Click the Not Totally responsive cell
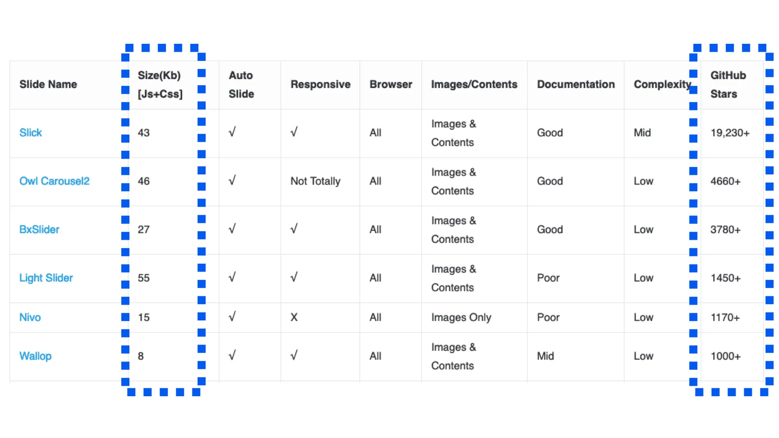The height and width of the screenshot is (438, 779). 315,181
